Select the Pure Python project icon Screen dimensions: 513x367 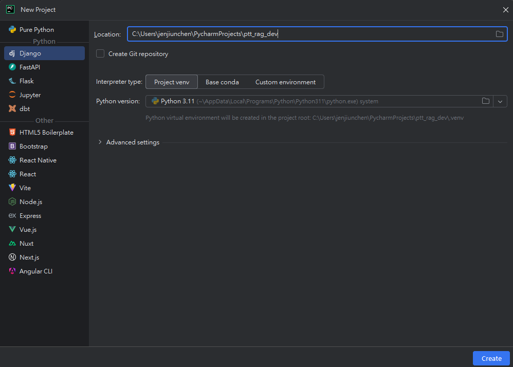[x=12, y=29]
